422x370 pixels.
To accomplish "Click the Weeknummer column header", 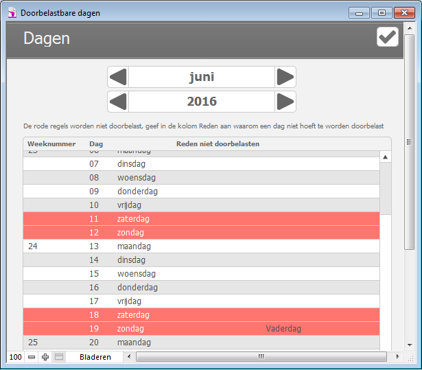I will pyautogui.click(x=51, y=143).
